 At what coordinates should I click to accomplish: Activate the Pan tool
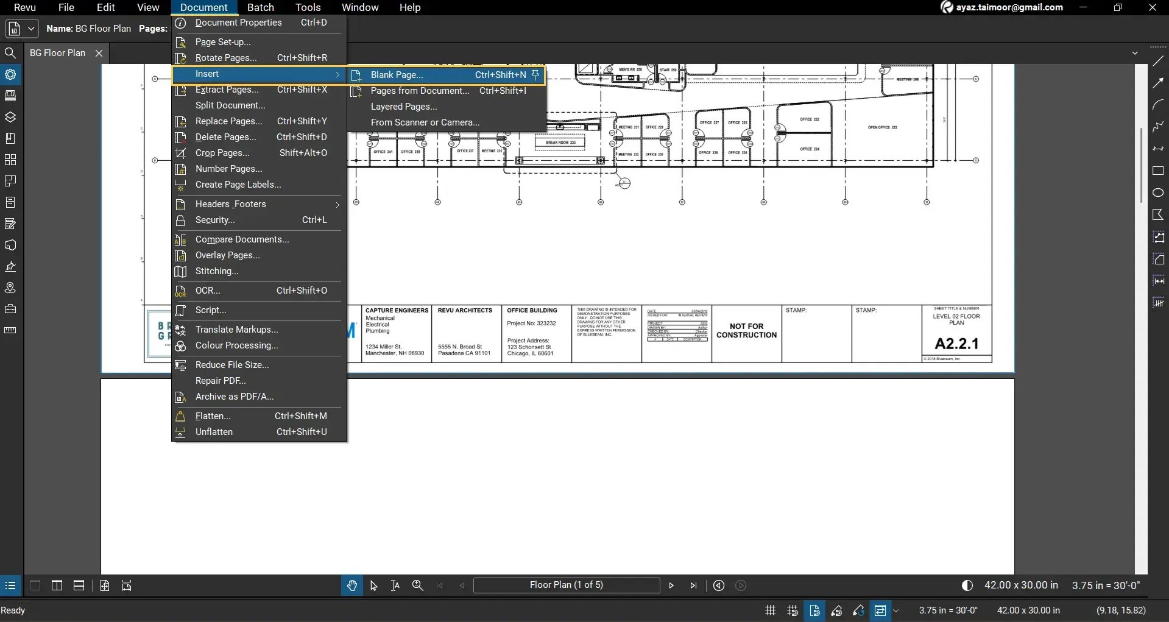(352, 585)
